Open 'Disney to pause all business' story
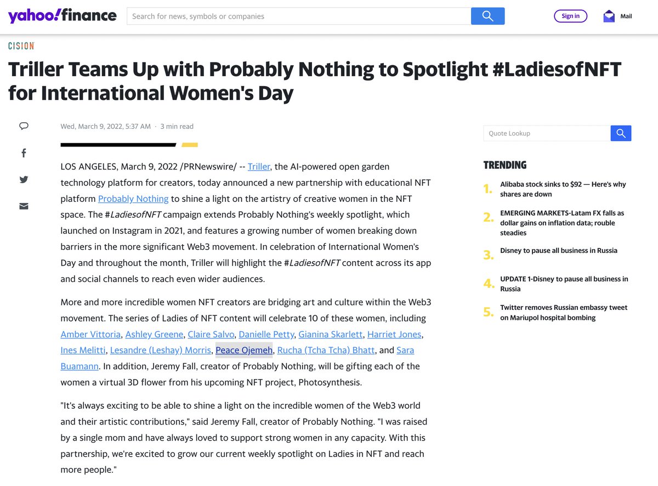 click(559, 251)
